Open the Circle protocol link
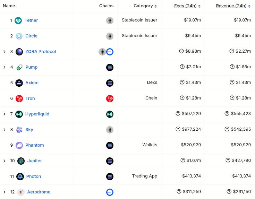This screenshot has height=199, width=255. coord(31,36)
